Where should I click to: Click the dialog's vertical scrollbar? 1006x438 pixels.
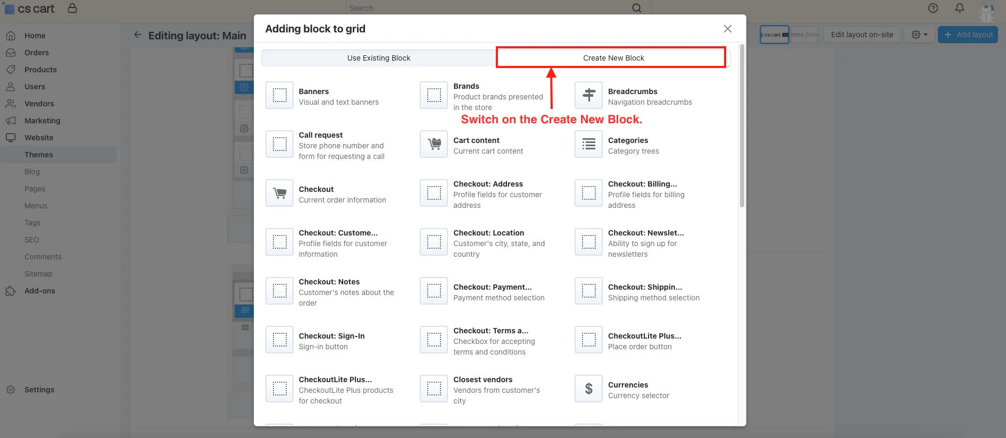(742, 128)
